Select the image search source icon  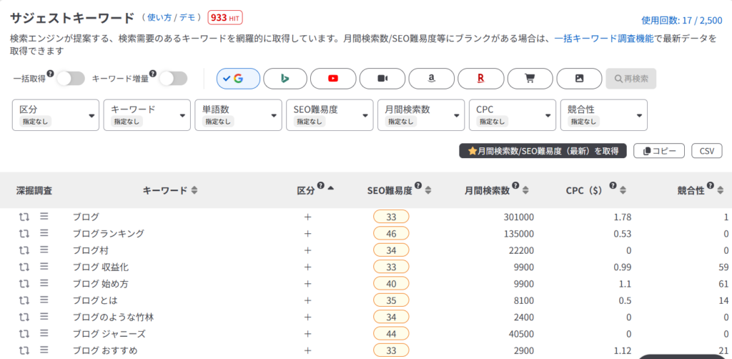(579, 79)
